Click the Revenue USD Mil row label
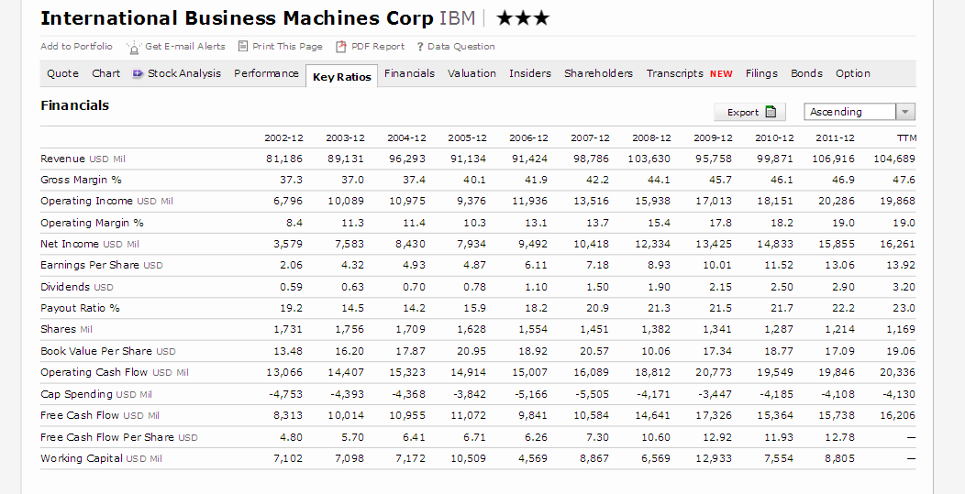 pyautogui.click(x=83, y=159)
